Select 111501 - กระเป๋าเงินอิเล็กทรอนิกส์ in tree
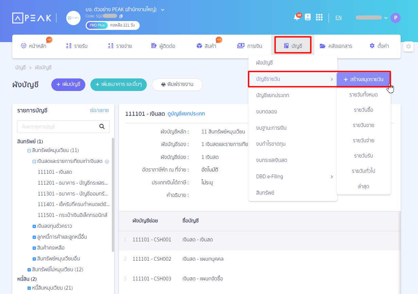 point(72,215)
